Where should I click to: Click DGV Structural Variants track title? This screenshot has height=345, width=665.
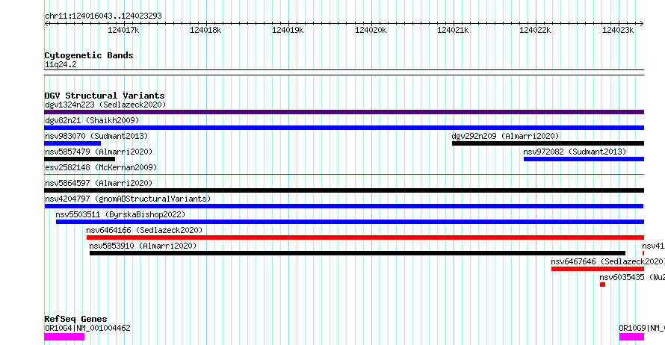(105, 96)
